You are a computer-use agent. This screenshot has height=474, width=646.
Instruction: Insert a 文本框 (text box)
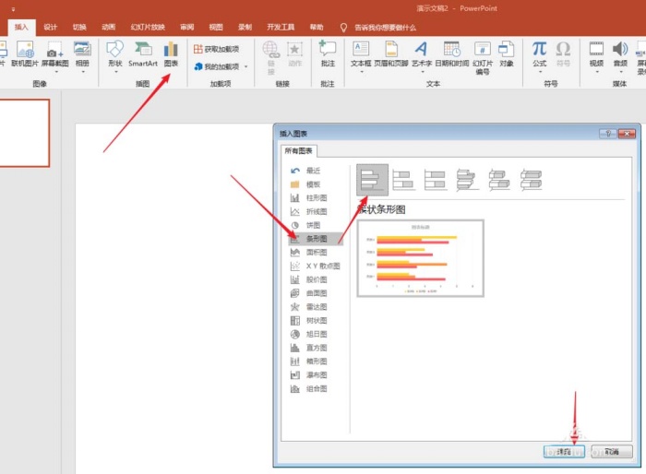click(360, 53)
